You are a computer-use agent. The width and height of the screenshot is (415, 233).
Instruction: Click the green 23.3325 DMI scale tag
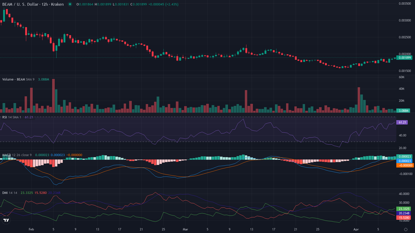click(x=403, y=209)
